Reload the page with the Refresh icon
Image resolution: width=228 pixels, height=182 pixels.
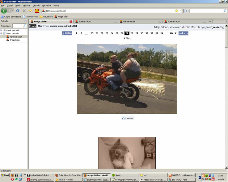pyautogui.click(x=18, y=11)
